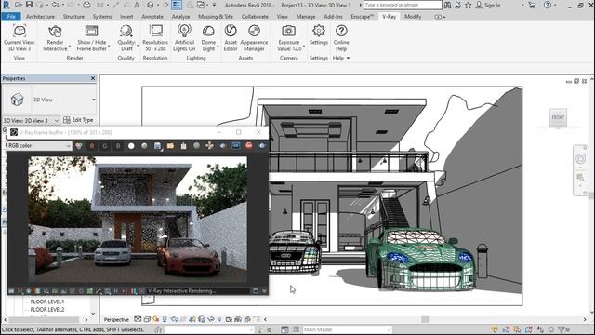Click the project browser scroll down arrow
Viewport: 595px width, 335px height.
pyautogui.click(x=93, y=314)
